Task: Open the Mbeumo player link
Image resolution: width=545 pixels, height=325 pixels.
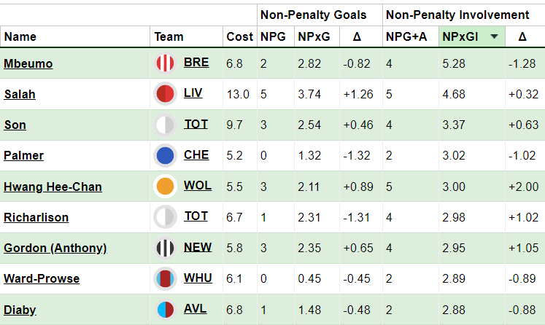Action: 28,63
